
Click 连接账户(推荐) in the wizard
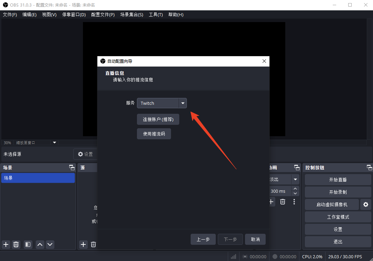(x=158, y=119)
